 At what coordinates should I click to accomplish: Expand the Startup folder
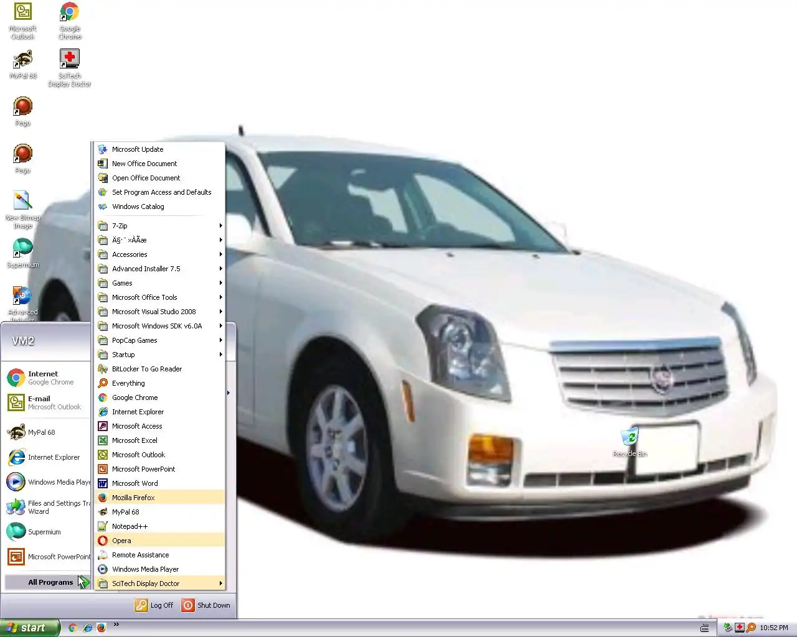(x=159, y=355)
